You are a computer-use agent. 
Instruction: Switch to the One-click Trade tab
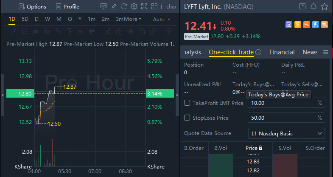pyautogui.click(x=231, y=52)
